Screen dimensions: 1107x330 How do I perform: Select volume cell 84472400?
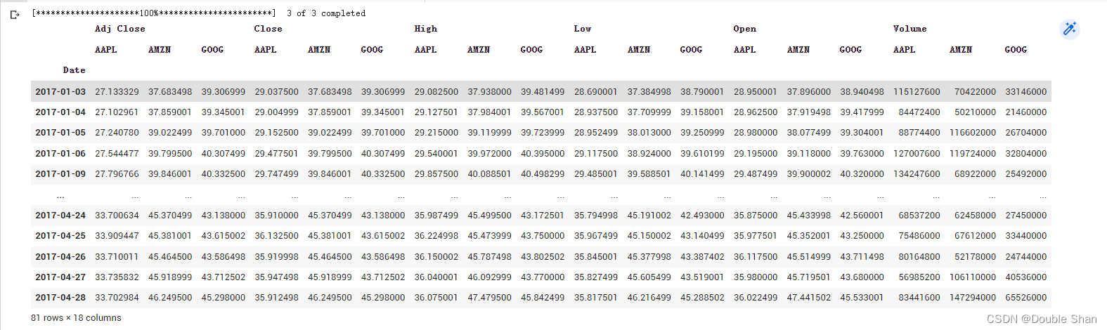(919, 112)
